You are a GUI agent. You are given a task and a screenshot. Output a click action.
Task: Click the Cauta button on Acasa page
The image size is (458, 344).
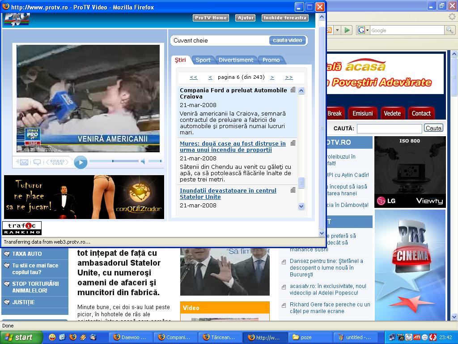(x=433, y=128)
